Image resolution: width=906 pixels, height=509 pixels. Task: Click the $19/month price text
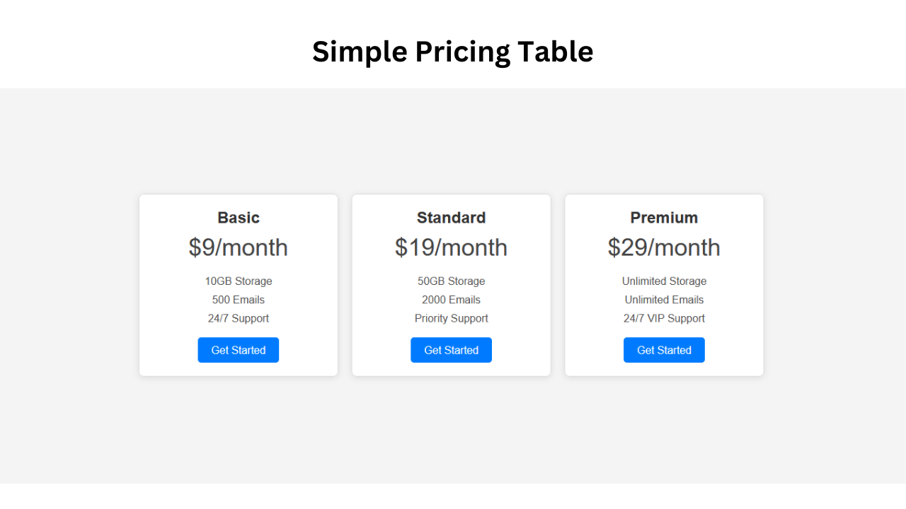tap(451, 247)
